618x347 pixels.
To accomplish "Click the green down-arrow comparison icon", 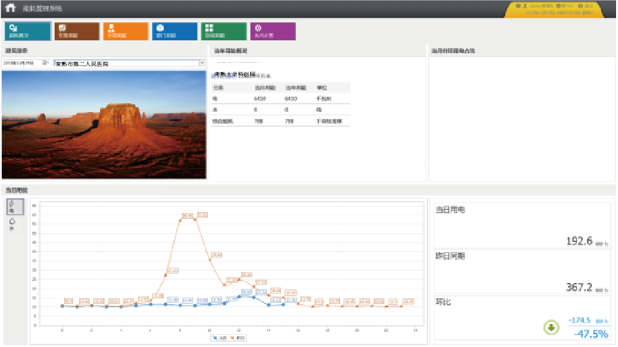I will 551,328.
